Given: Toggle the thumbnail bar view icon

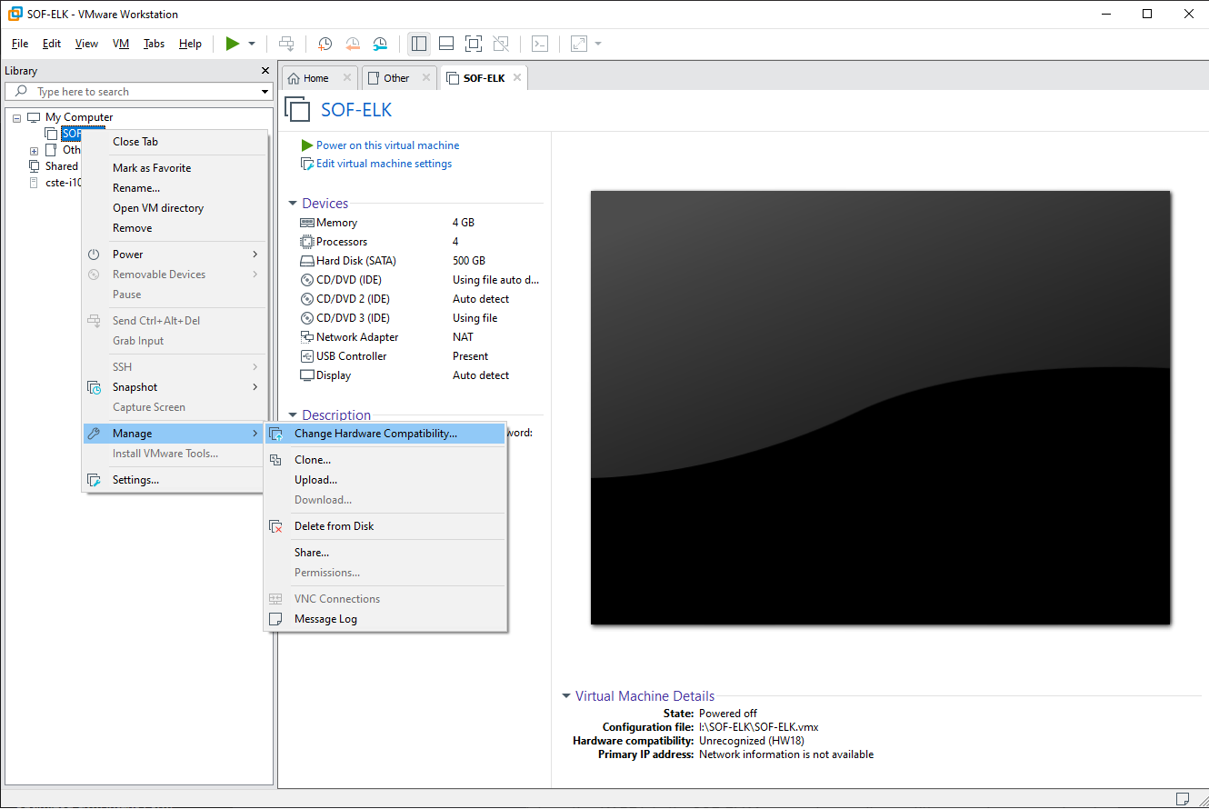Looking at the screenshot, I should pos(446,44).
